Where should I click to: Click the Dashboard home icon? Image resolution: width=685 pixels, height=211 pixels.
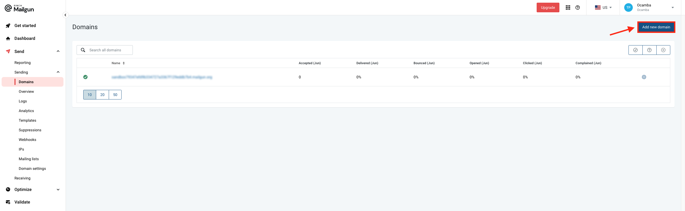click(8, 39)
